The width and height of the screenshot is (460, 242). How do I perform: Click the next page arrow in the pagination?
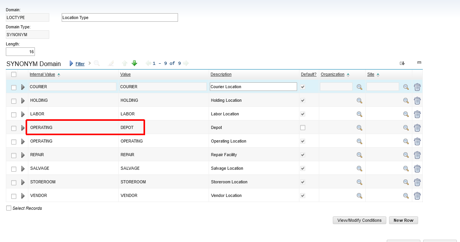click(186, 63)
